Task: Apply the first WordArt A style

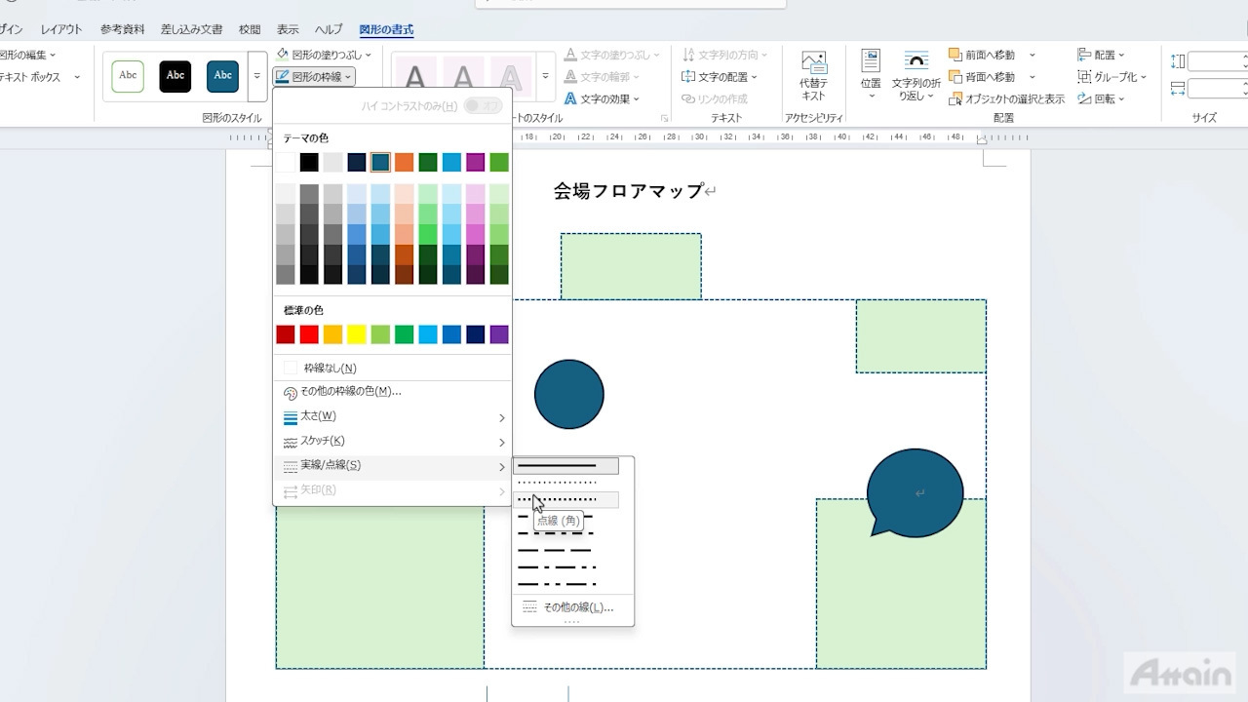Action: point(415,76)
